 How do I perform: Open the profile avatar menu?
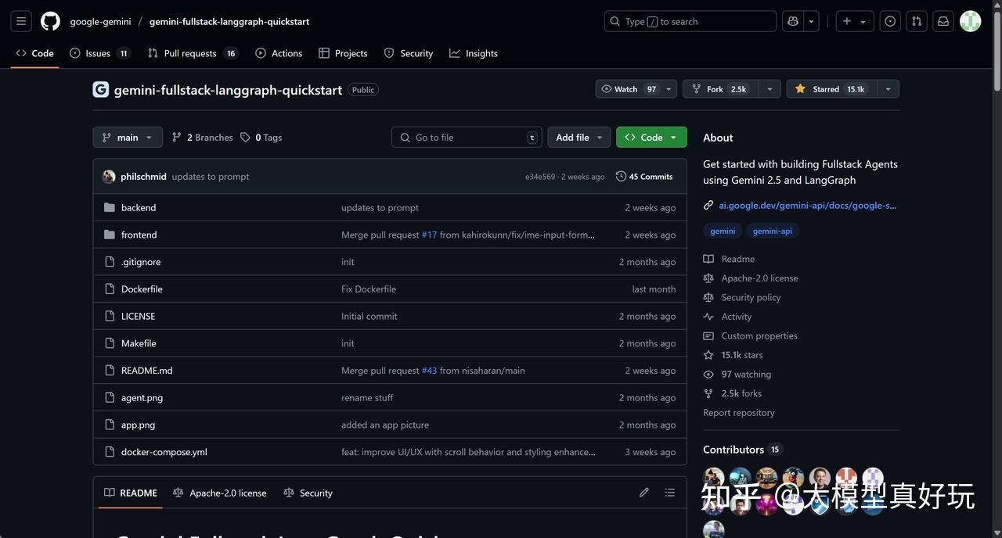[970, 21]
